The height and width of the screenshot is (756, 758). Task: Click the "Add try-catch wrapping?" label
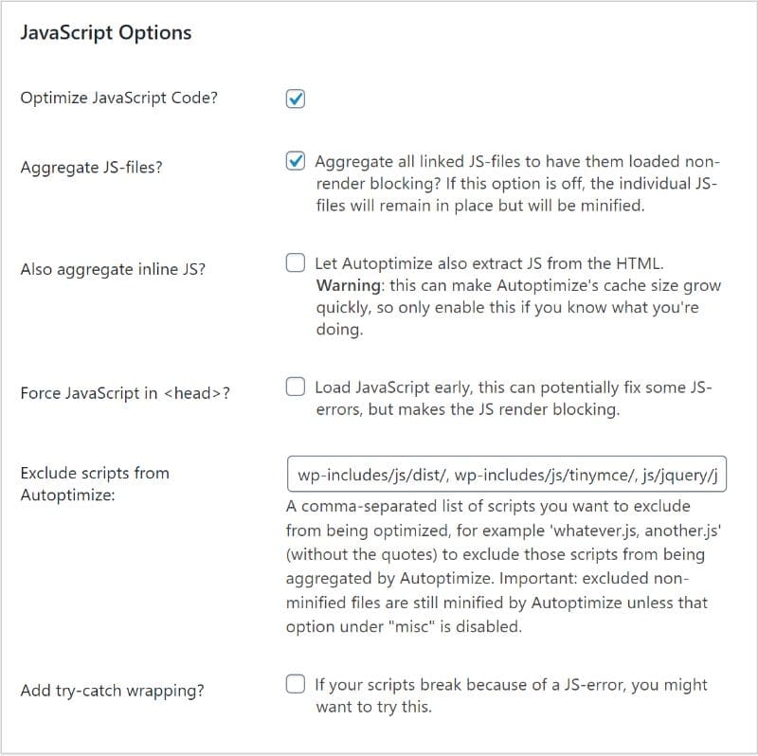point(112,691)
